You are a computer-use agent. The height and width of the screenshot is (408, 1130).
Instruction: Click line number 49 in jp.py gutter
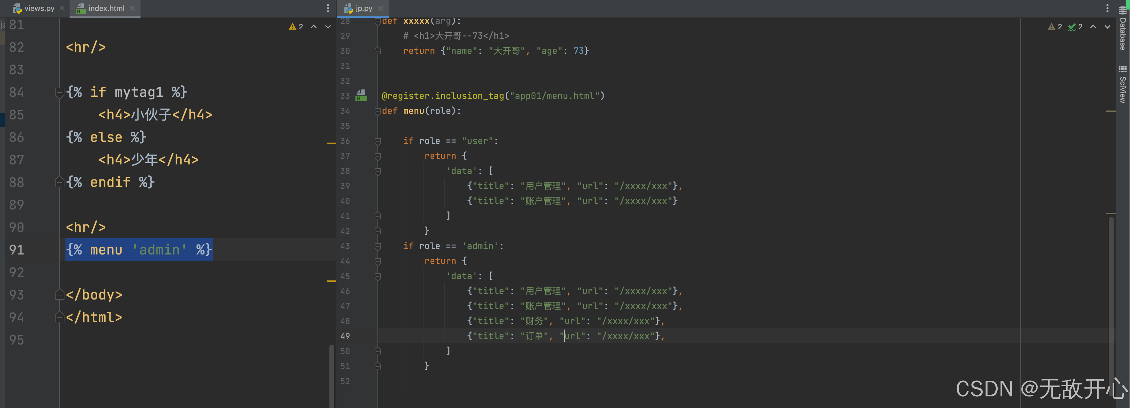point(345,336)
